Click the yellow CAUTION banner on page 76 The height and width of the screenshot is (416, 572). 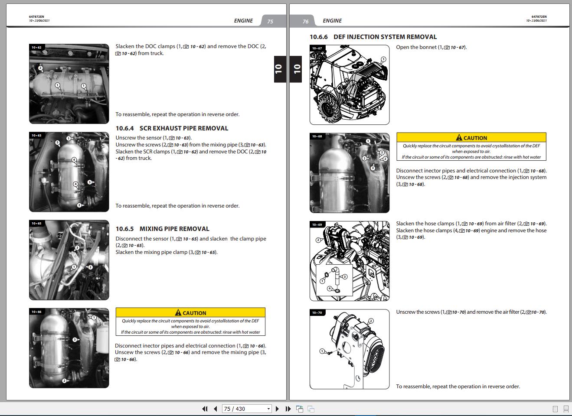click(x=471, y=137)
